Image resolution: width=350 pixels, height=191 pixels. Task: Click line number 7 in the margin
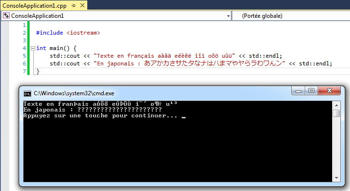pos(24,71)
